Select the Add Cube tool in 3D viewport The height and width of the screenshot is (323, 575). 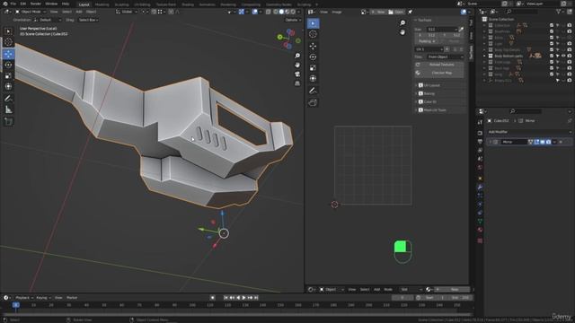point(8,121)
